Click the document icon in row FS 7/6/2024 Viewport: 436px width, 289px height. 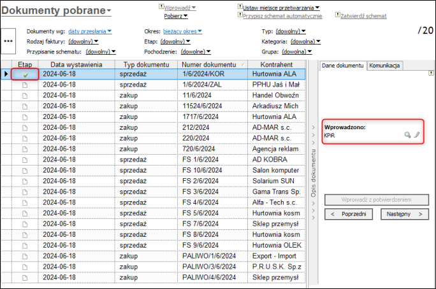click(25, 224)
